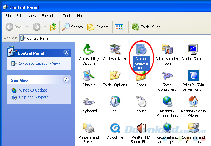Open the Add Hardware wizard icon
This screenshot has width=211, height=146.
point(115,49)
